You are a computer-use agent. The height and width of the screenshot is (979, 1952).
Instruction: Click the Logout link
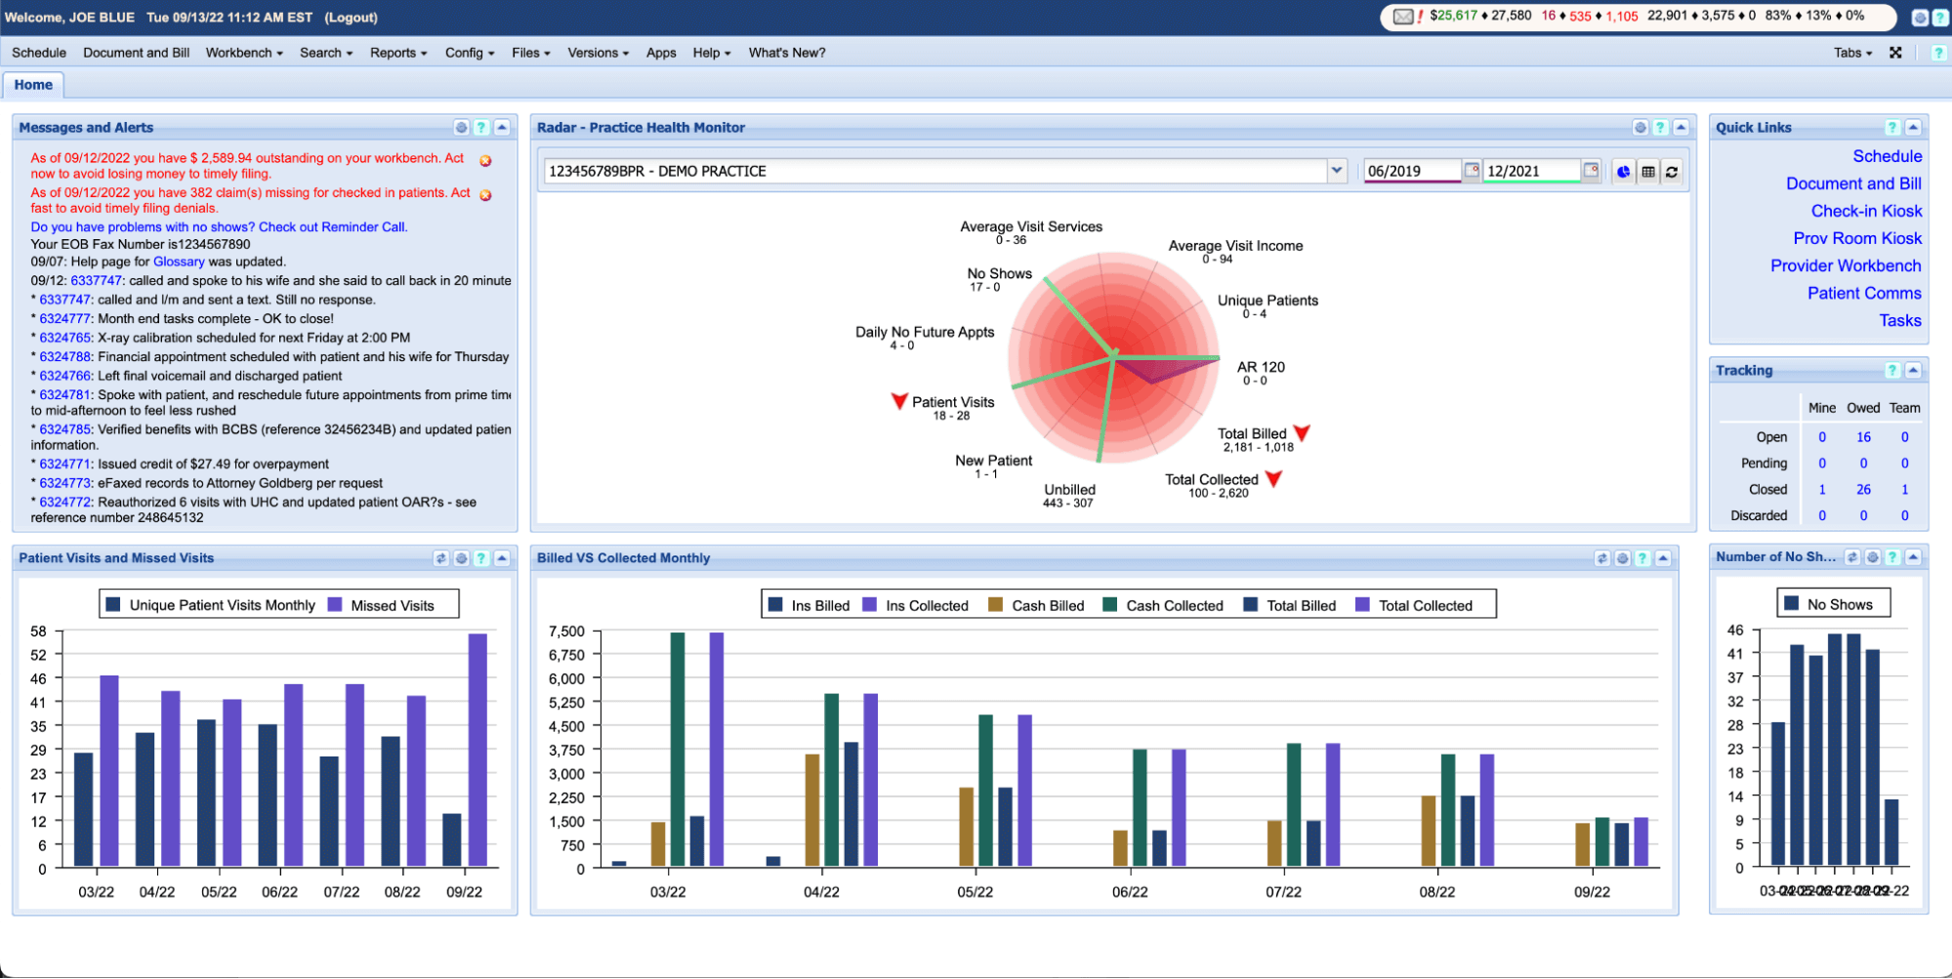[x=352, y=18]
